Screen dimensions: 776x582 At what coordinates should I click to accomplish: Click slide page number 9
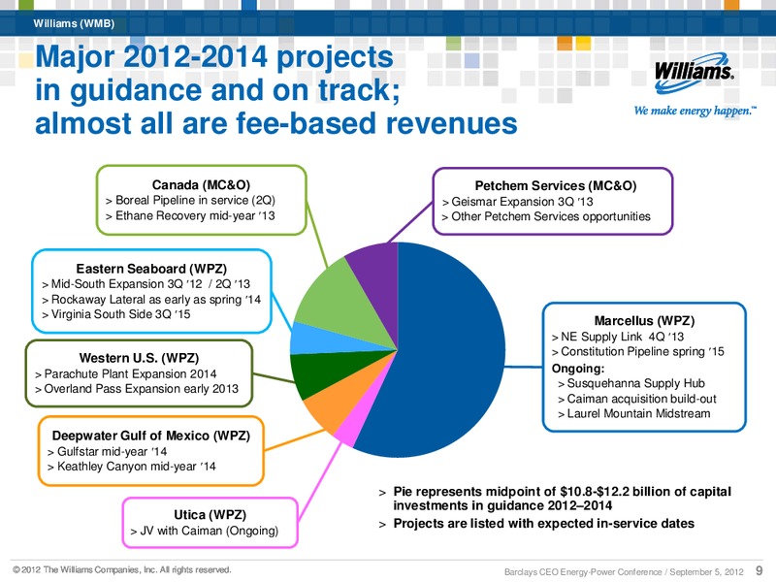tap(760, 570)
